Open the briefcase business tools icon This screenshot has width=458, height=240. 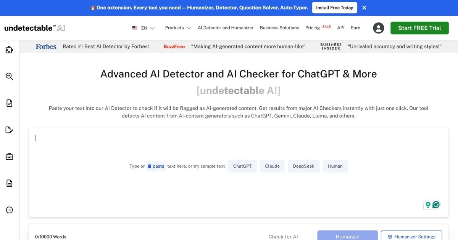[x=9, y=156]
